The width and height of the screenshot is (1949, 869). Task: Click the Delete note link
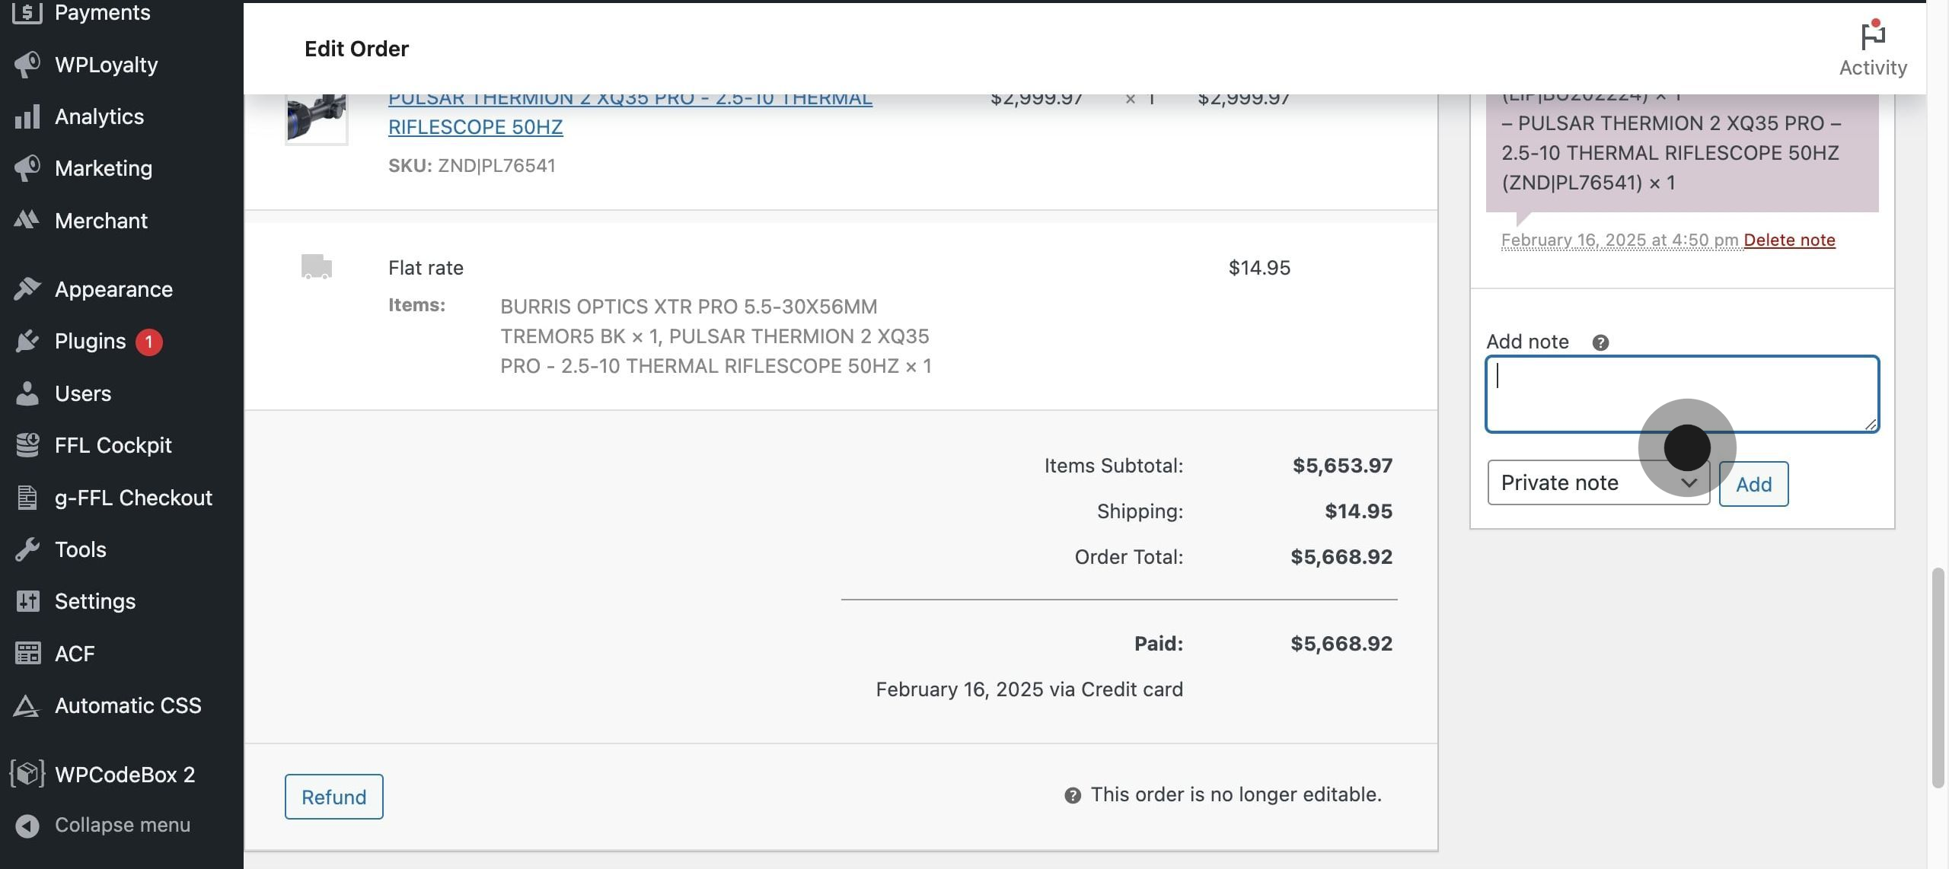pyautogui.click(x=1789, y=240)
